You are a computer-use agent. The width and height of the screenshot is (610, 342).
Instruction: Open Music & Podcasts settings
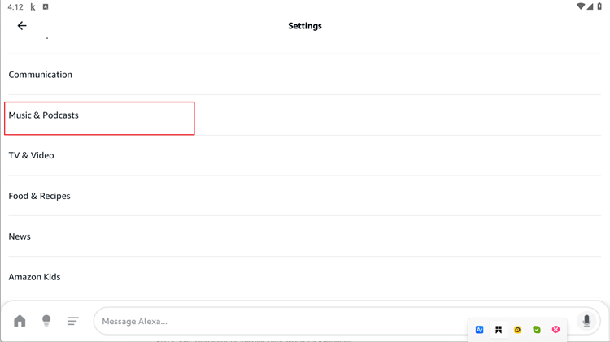click(305, 115)
